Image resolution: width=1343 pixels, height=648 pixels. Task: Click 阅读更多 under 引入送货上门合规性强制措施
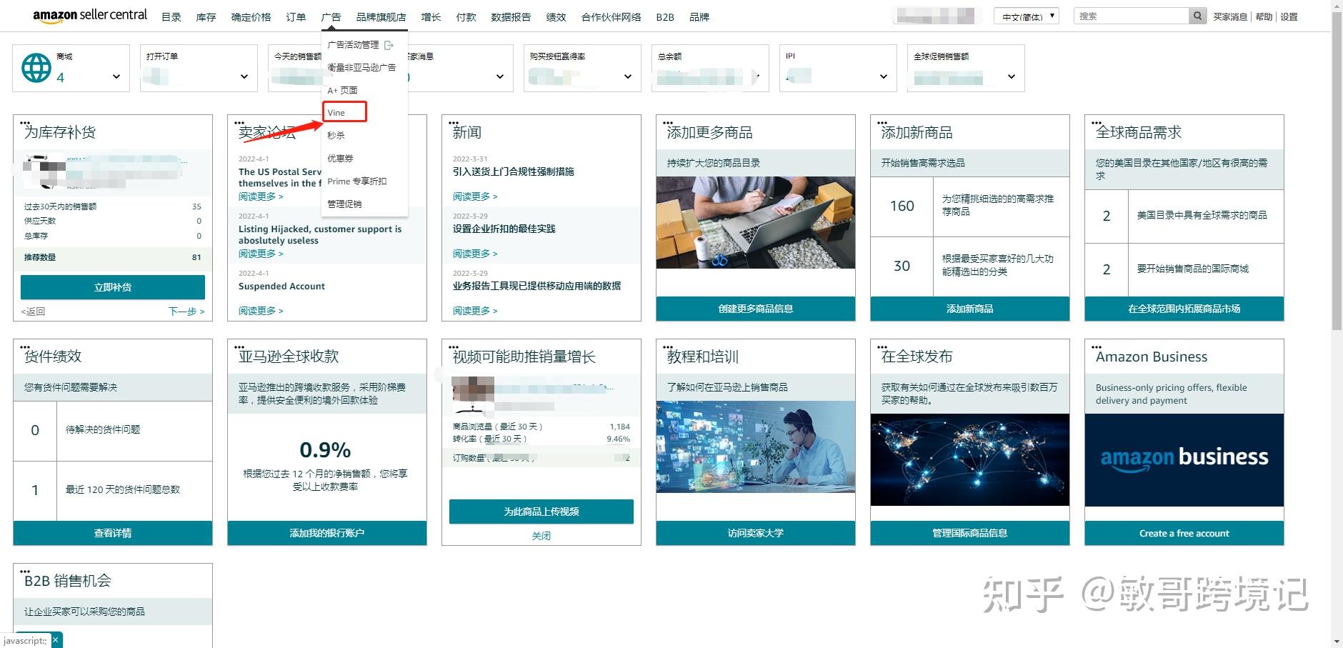(x=475, y=196)
